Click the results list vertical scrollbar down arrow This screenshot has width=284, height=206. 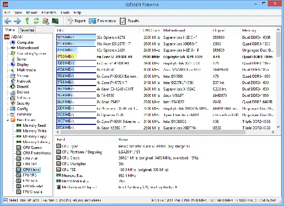(x=279, y=127)
